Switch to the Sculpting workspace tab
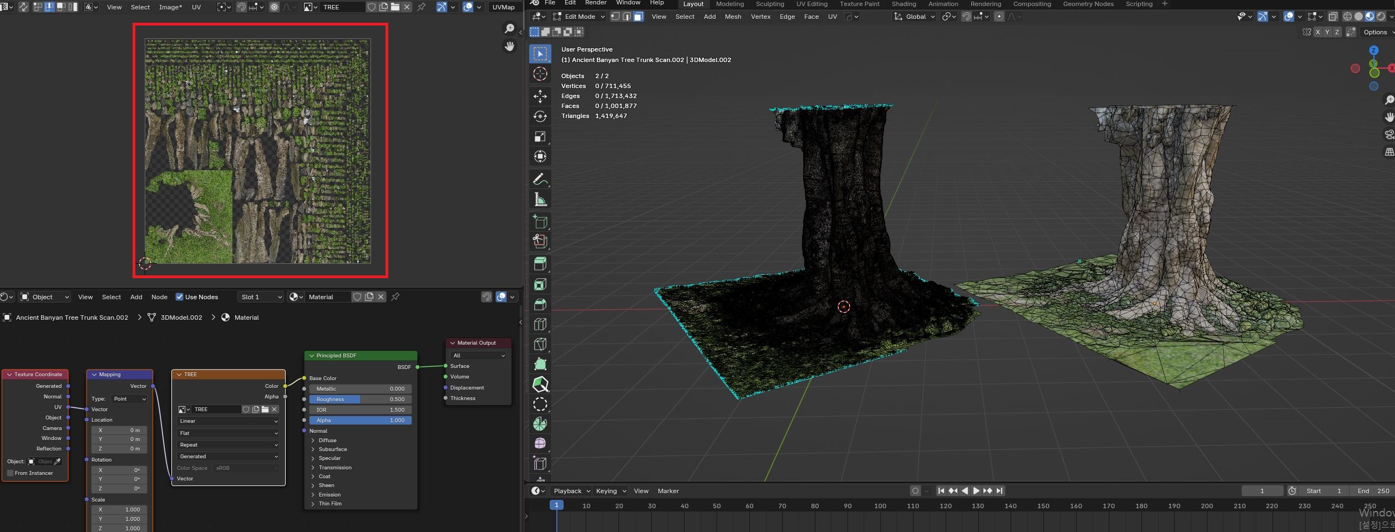Viewport: 1395px width, 532px height. pos(769,4)
